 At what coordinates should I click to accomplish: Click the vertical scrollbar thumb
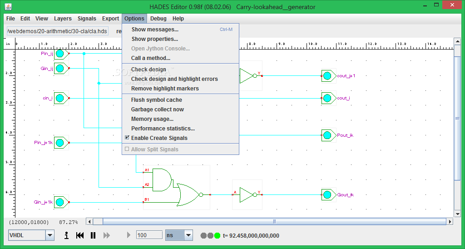(x=457, y=118)
